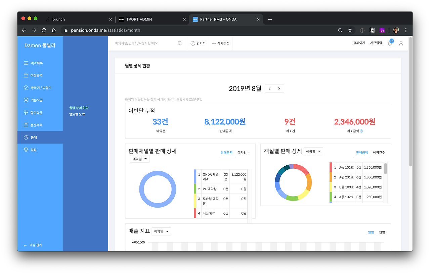Viewport: 430px width, 274px height.
Task: Click the yellow swatch of B동 103호 row
Action: tap(331, 187)
